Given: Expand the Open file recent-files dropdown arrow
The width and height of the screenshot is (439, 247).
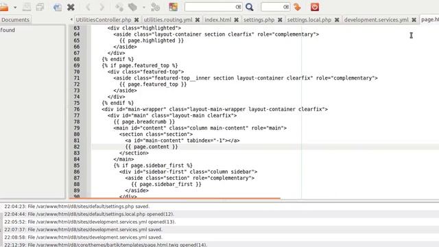Looking at the screenshot, I should [x=15, y=8].
